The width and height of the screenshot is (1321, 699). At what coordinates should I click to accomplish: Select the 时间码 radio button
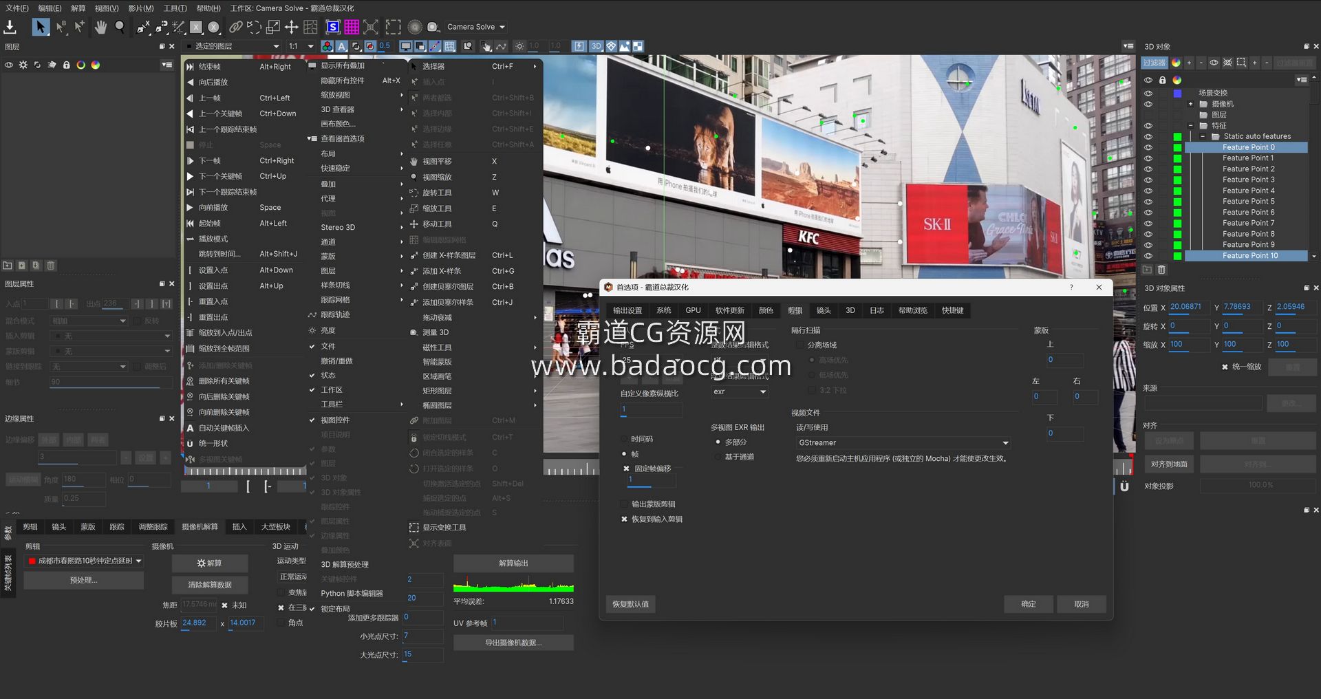point(625,439)
